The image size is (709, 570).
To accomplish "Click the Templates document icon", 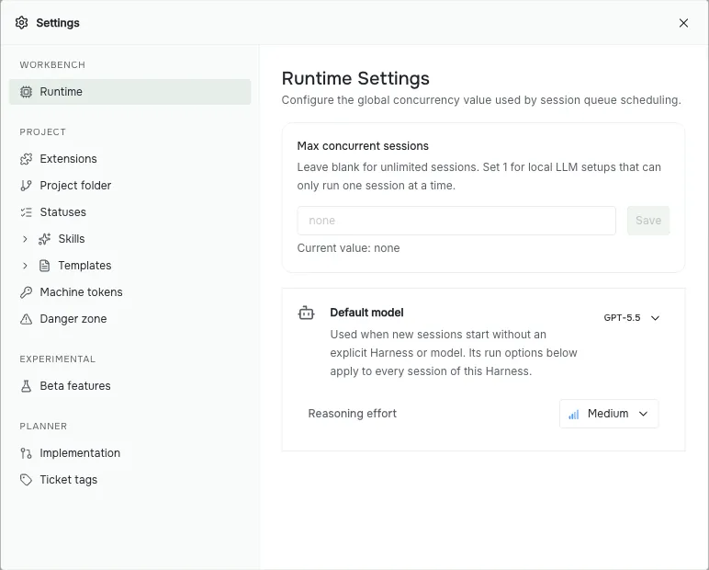I will (44, 266).
